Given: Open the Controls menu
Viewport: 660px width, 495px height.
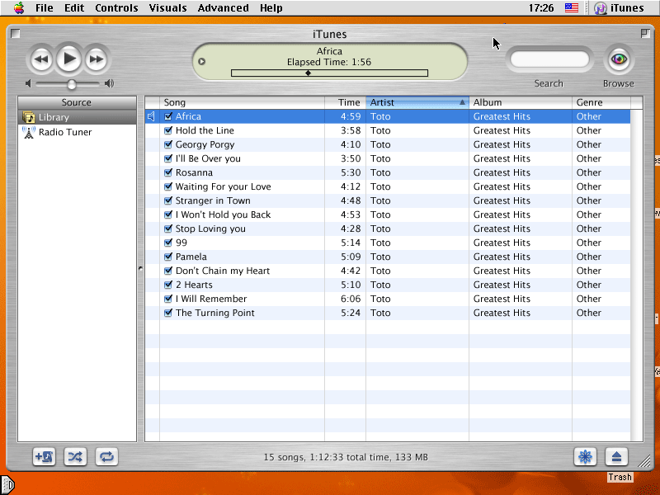Looking at the screenshot, I should click(116, 8).
